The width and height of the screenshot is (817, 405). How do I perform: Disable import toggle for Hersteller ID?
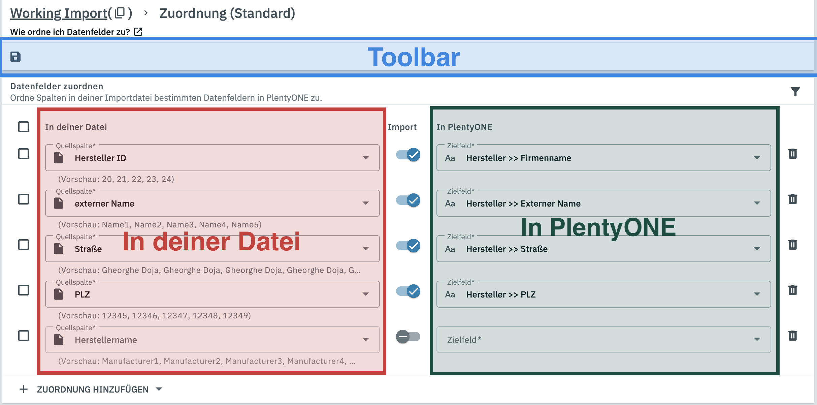click(408, 155)
